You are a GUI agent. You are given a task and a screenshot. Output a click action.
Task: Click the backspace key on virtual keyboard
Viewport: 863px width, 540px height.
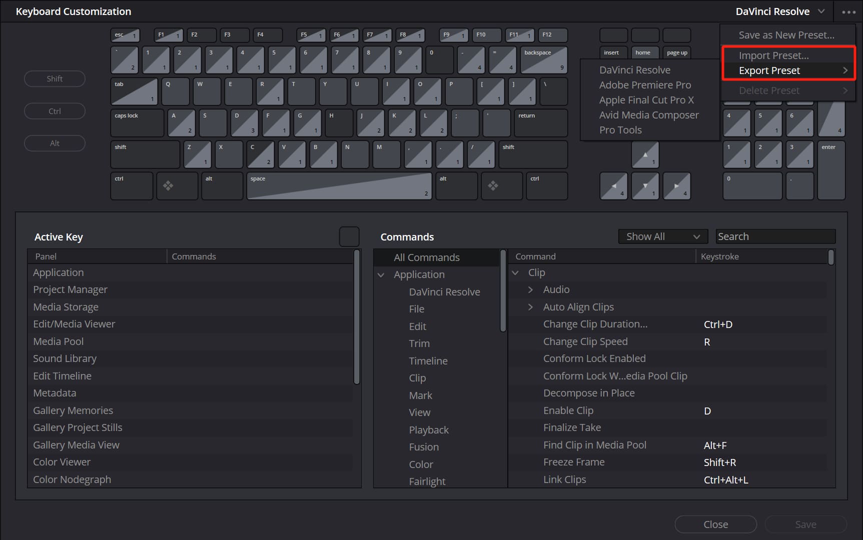[543, 60]
